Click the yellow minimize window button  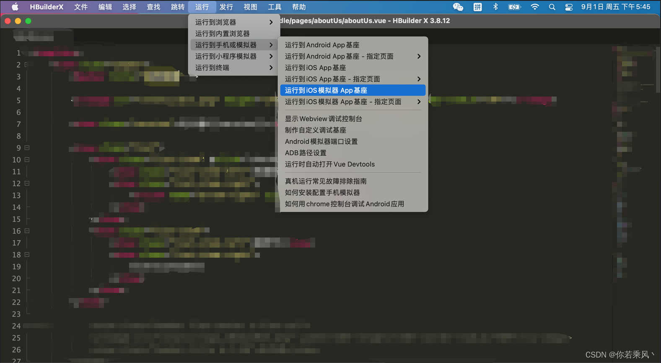point(18,21)
